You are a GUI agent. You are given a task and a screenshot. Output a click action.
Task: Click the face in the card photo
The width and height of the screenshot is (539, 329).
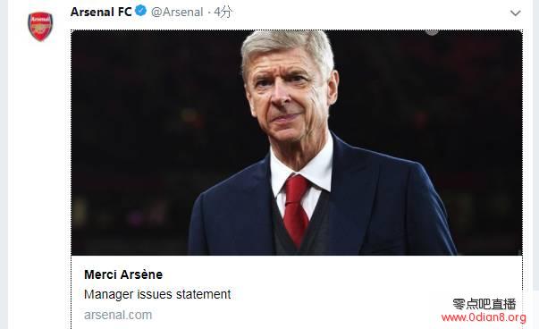tap(289, 97)
